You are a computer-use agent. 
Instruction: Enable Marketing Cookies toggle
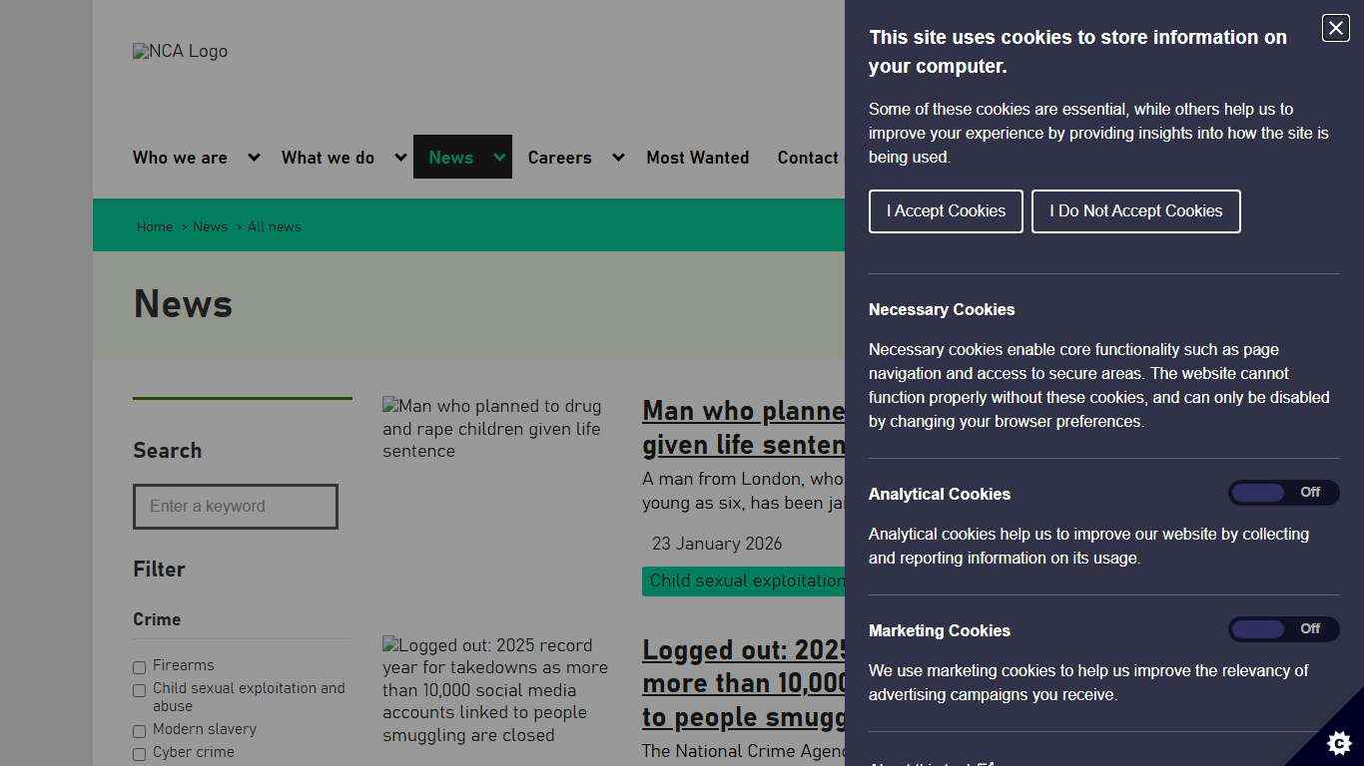(1284, 628)
